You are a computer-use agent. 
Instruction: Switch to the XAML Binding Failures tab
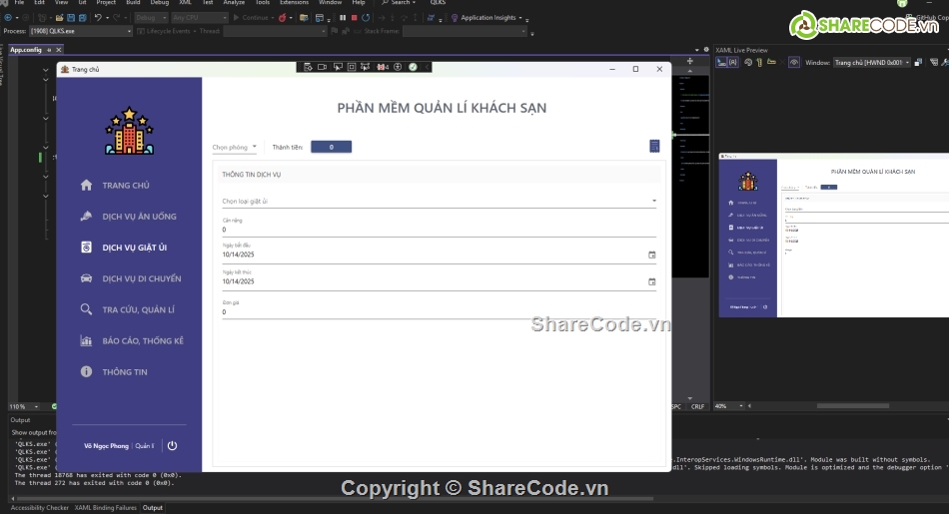[107, 508]
